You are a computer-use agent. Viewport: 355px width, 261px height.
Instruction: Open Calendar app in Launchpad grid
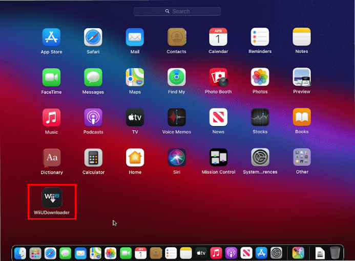(218, 37)
